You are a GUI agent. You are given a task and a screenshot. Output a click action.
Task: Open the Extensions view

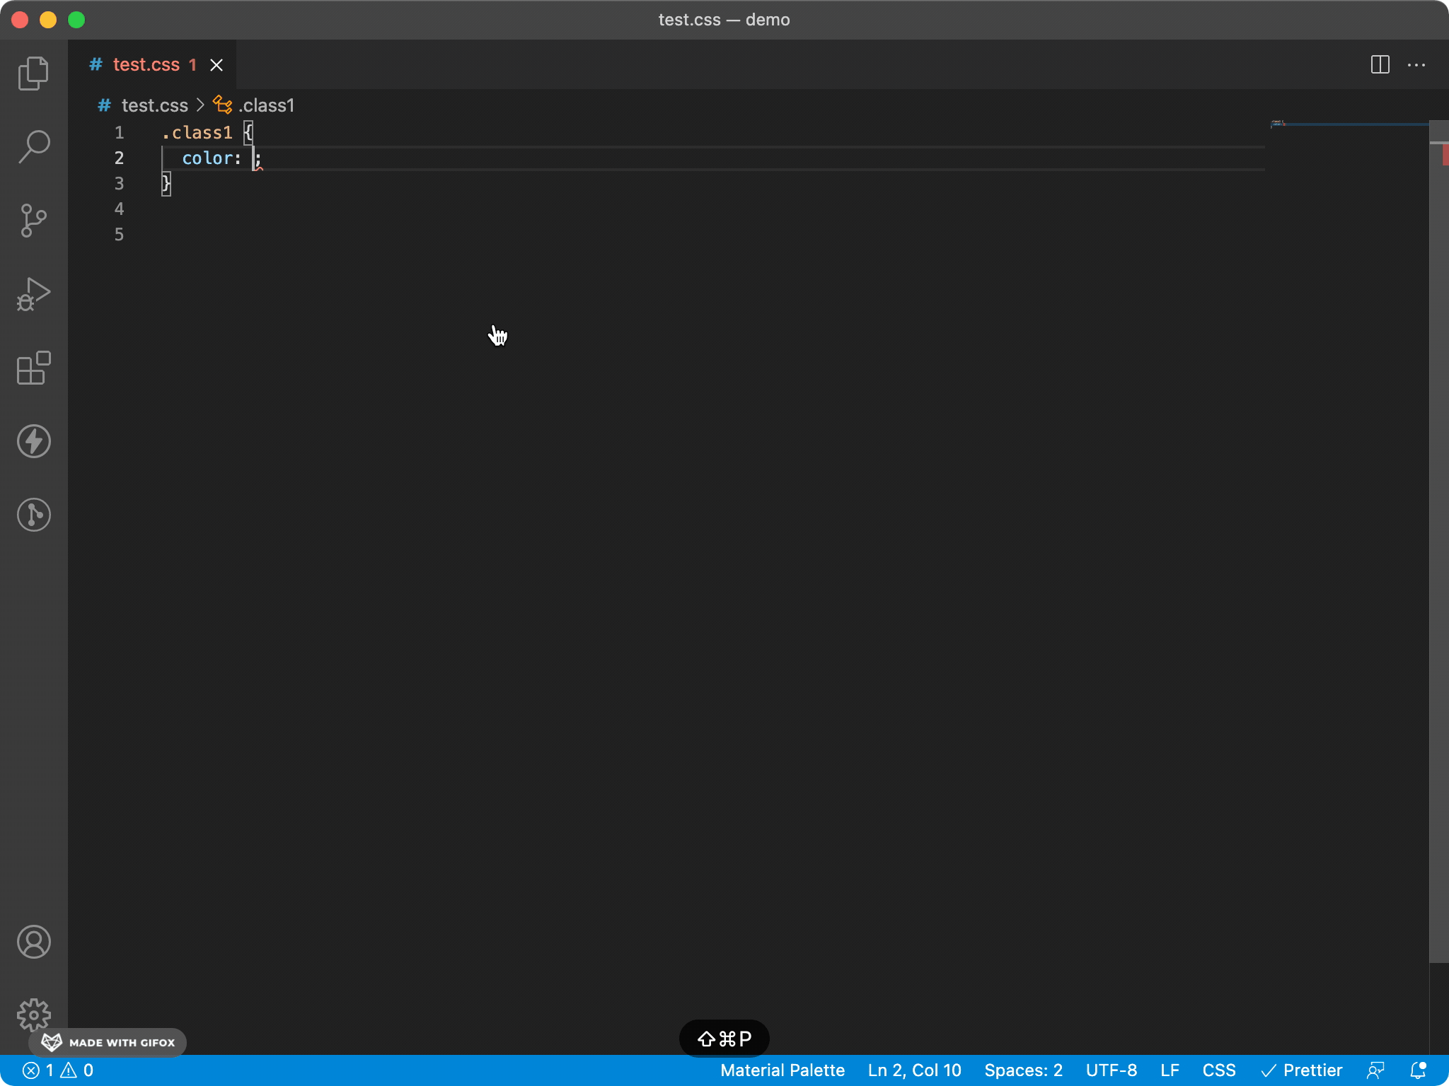pos(33,368)
